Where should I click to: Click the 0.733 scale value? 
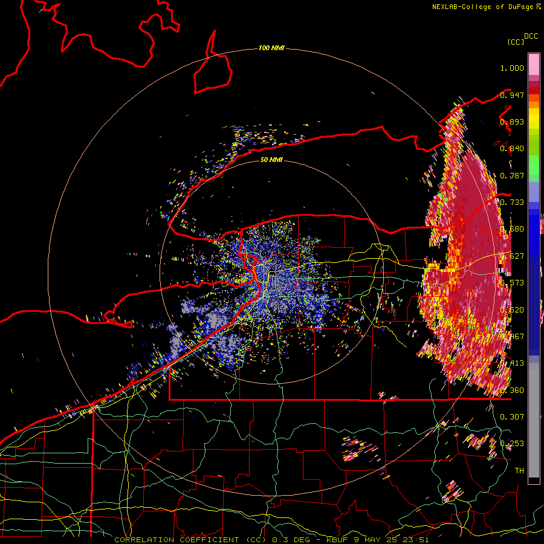click(x=512, y=202)
